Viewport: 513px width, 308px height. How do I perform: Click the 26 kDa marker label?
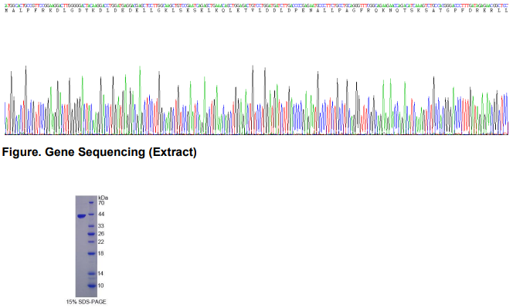(x=101, y=234)
